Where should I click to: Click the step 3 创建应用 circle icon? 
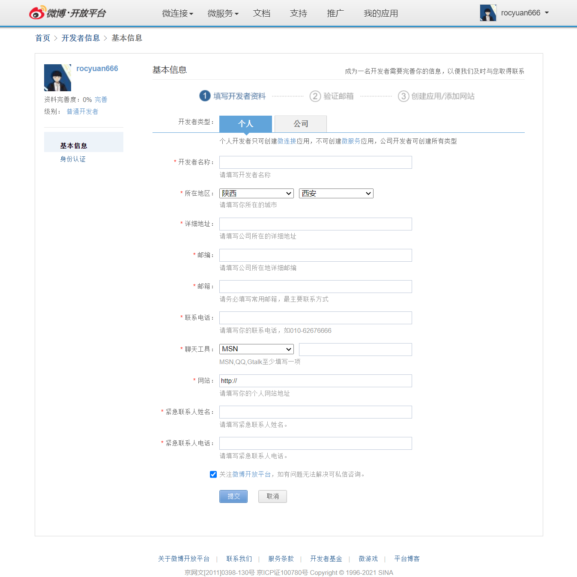[x=403, y=96]
